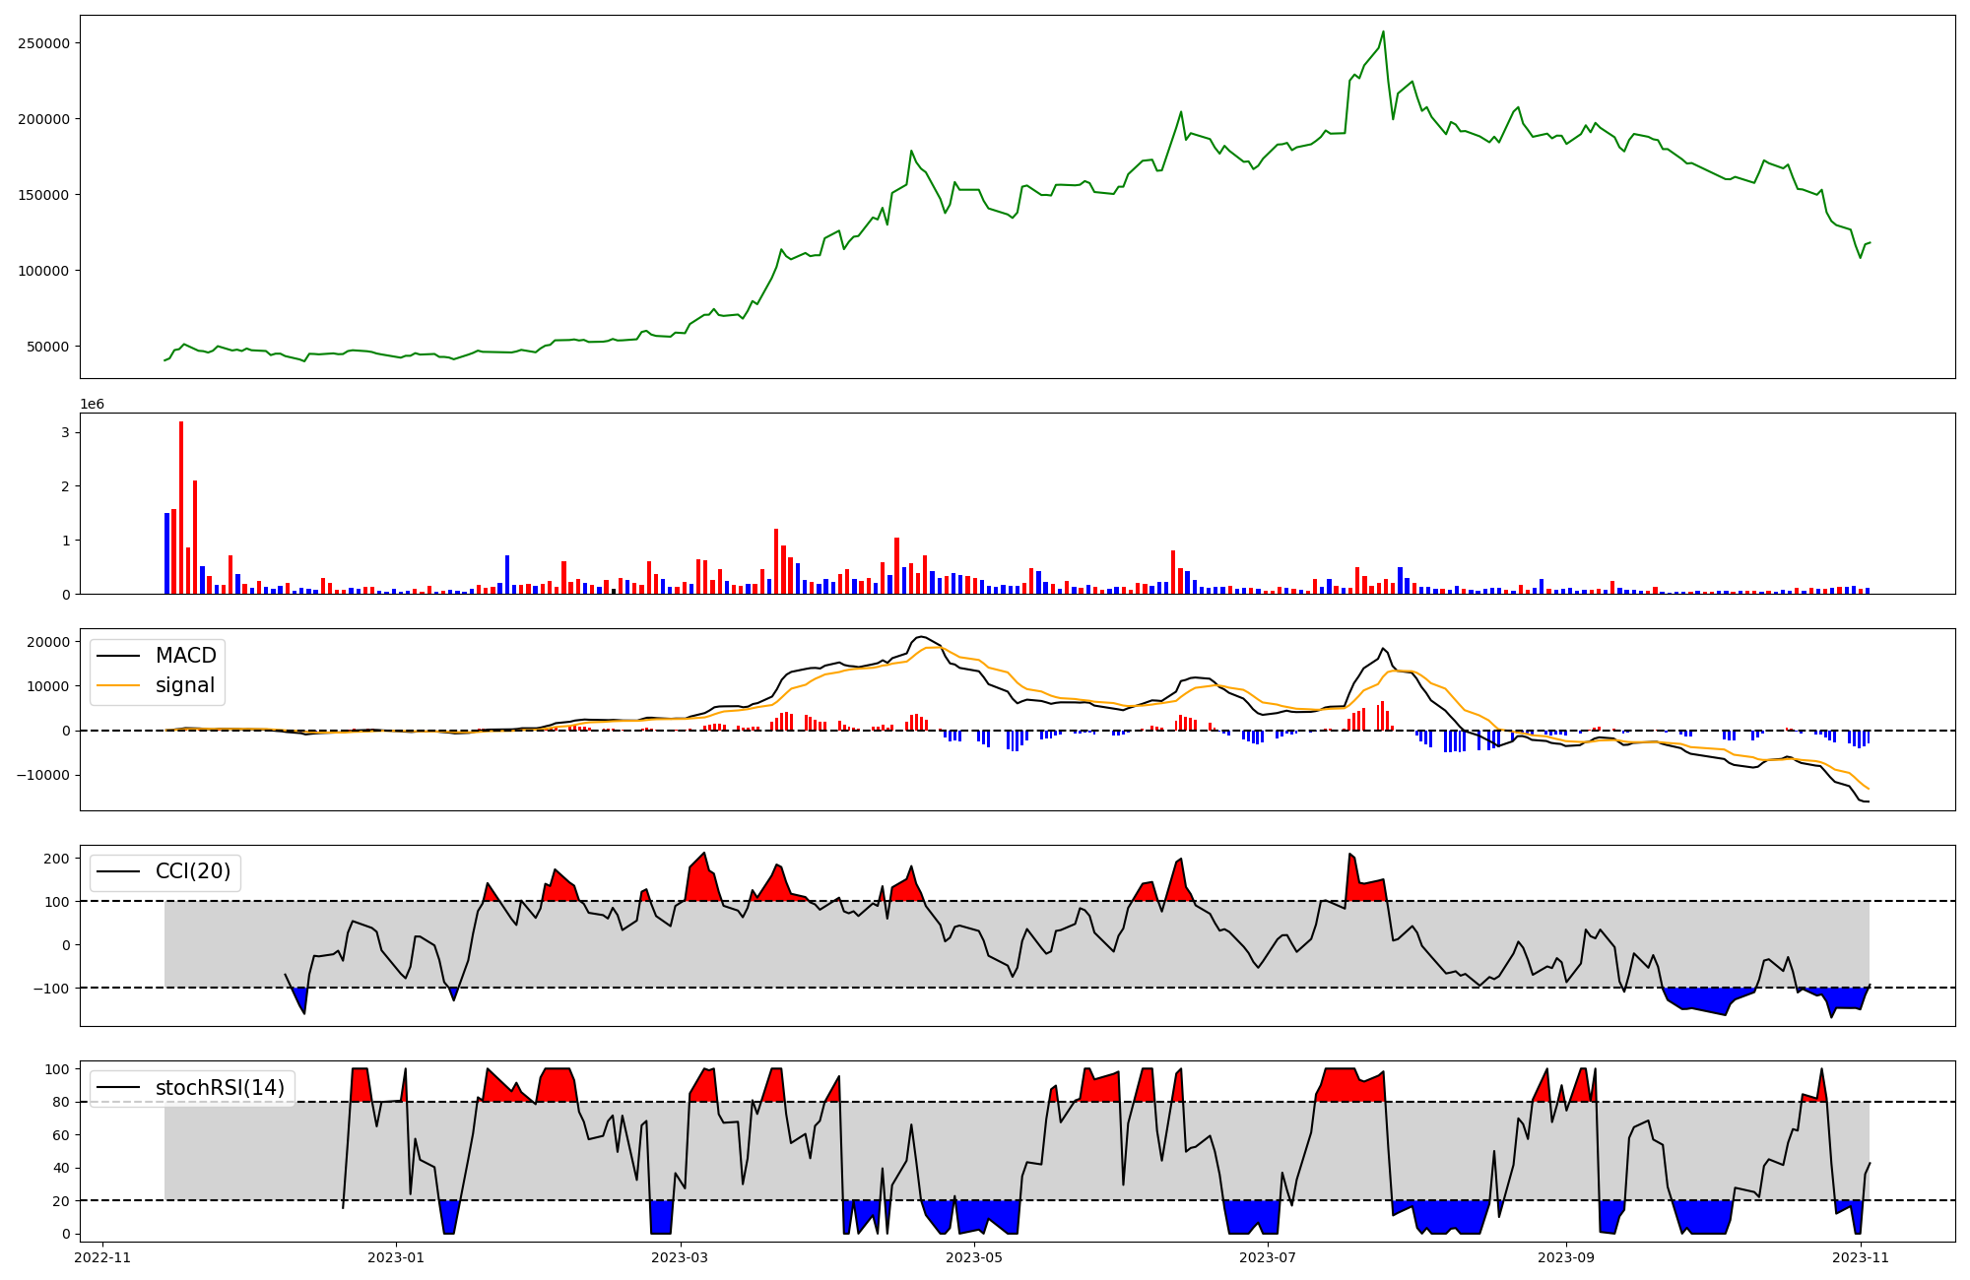Click the 1e6 volume scale label
The width and height of the screenshot is (1970, 1280).
[x=92, y=405]
